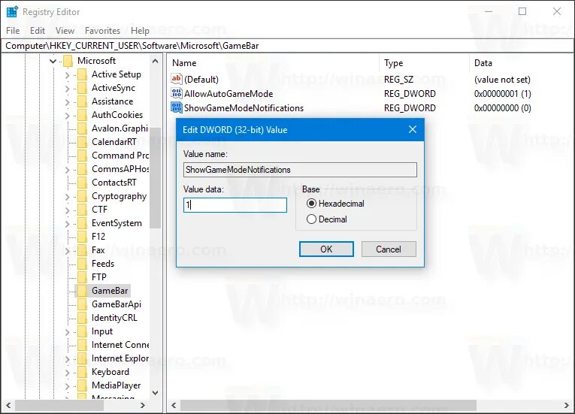The width and height of the screenshot is (575, 414).
Task: Click the registry path address bar
Action: (287, 46)
